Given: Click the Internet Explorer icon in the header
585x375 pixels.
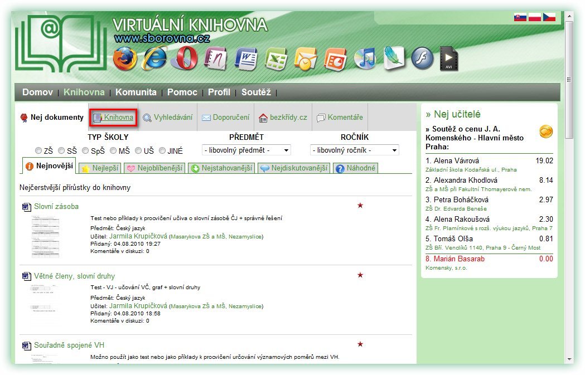Looking at the screenshot, I should point(154,59).
